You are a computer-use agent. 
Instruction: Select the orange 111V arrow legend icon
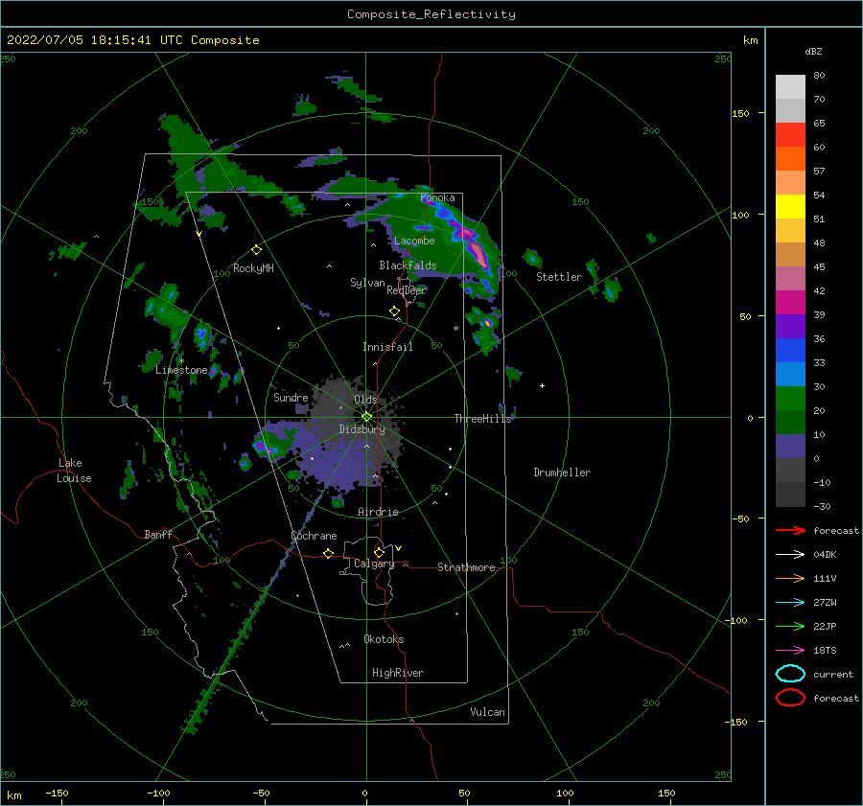coord(790,578)
